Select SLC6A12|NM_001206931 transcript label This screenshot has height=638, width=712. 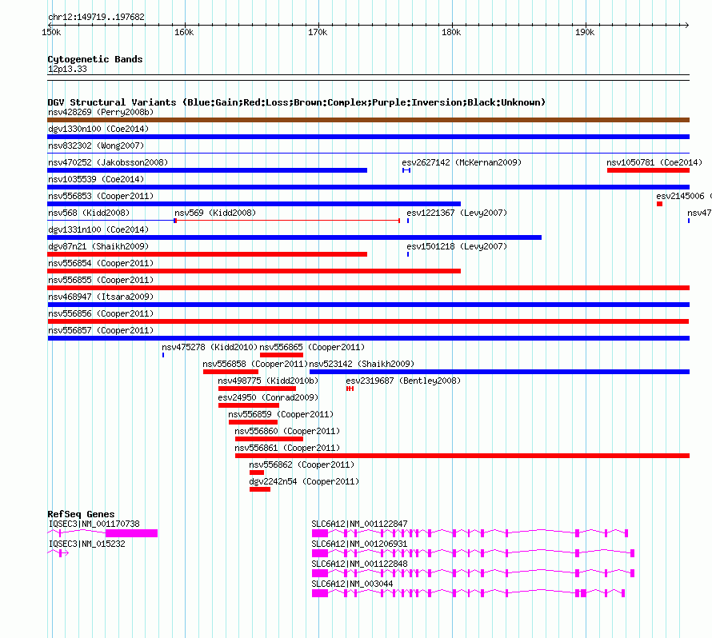(359, 544)
